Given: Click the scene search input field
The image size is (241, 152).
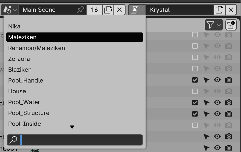Looking at the screenshot, I should [81, 140].
